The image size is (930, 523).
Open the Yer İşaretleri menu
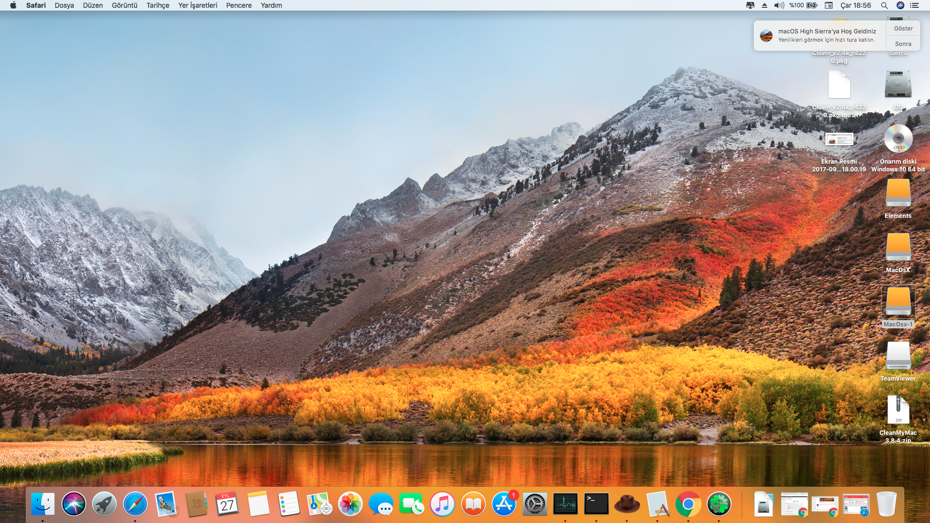198,5
